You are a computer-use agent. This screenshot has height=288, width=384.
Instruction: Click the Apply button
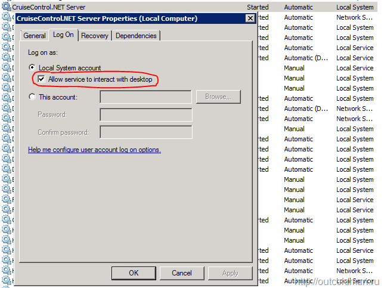[230, 273]
